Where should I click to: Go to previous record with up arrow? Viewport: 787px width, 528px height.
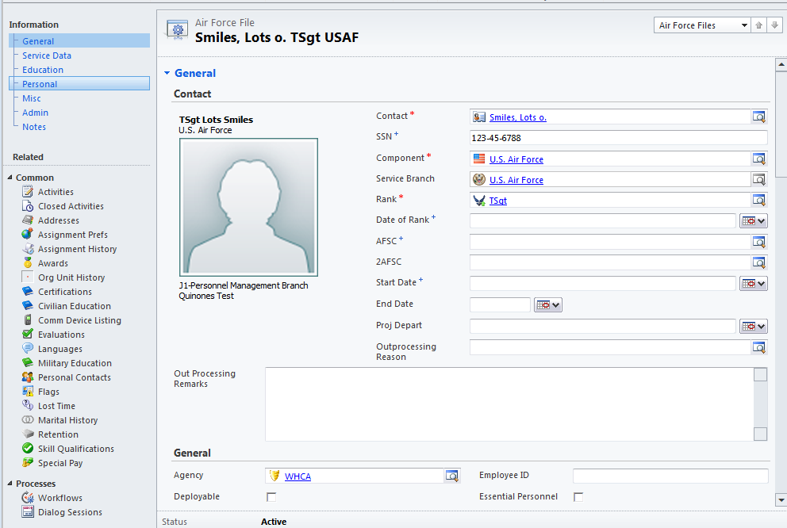coord(759,25)
